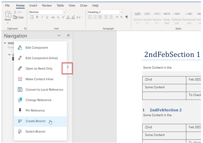The image size is (203, 143).
Task: Switch to the Draw tab
Action: (84, 5)
